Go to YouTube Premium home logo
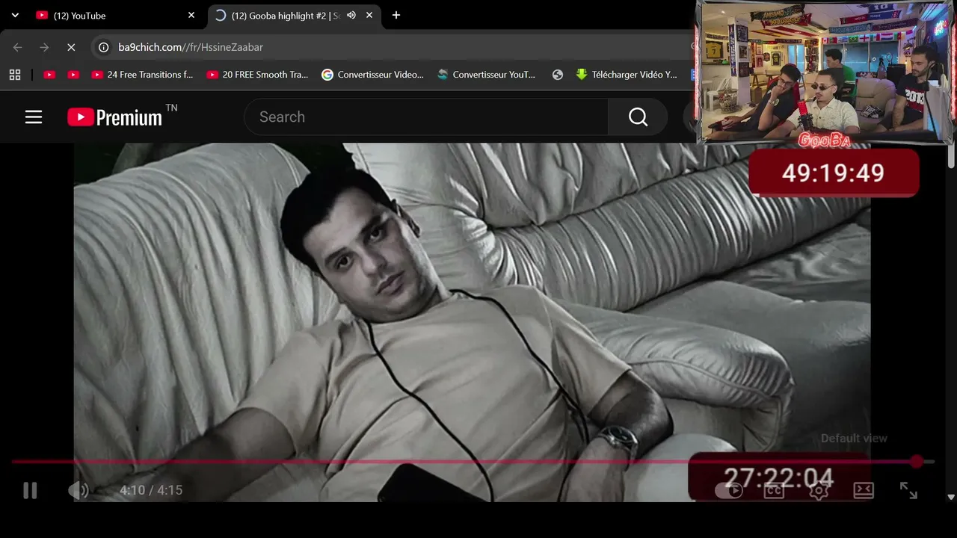 click(x=115, y=117)
